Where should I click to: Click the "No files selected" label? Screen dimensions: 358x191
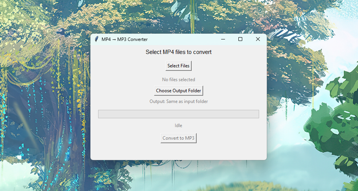point(178,80)
